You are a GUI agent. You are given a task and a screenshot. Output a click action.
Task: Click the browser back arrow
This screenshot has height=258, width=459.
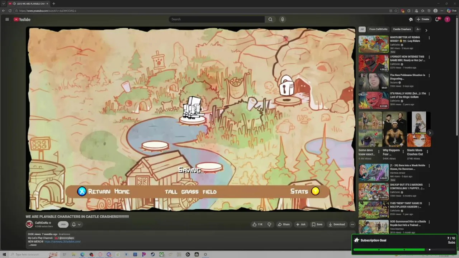(4, 11)
